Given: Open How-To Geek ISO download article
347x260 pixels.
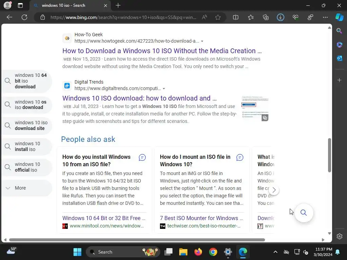Looking at the screenshot, I should point(162,51).
